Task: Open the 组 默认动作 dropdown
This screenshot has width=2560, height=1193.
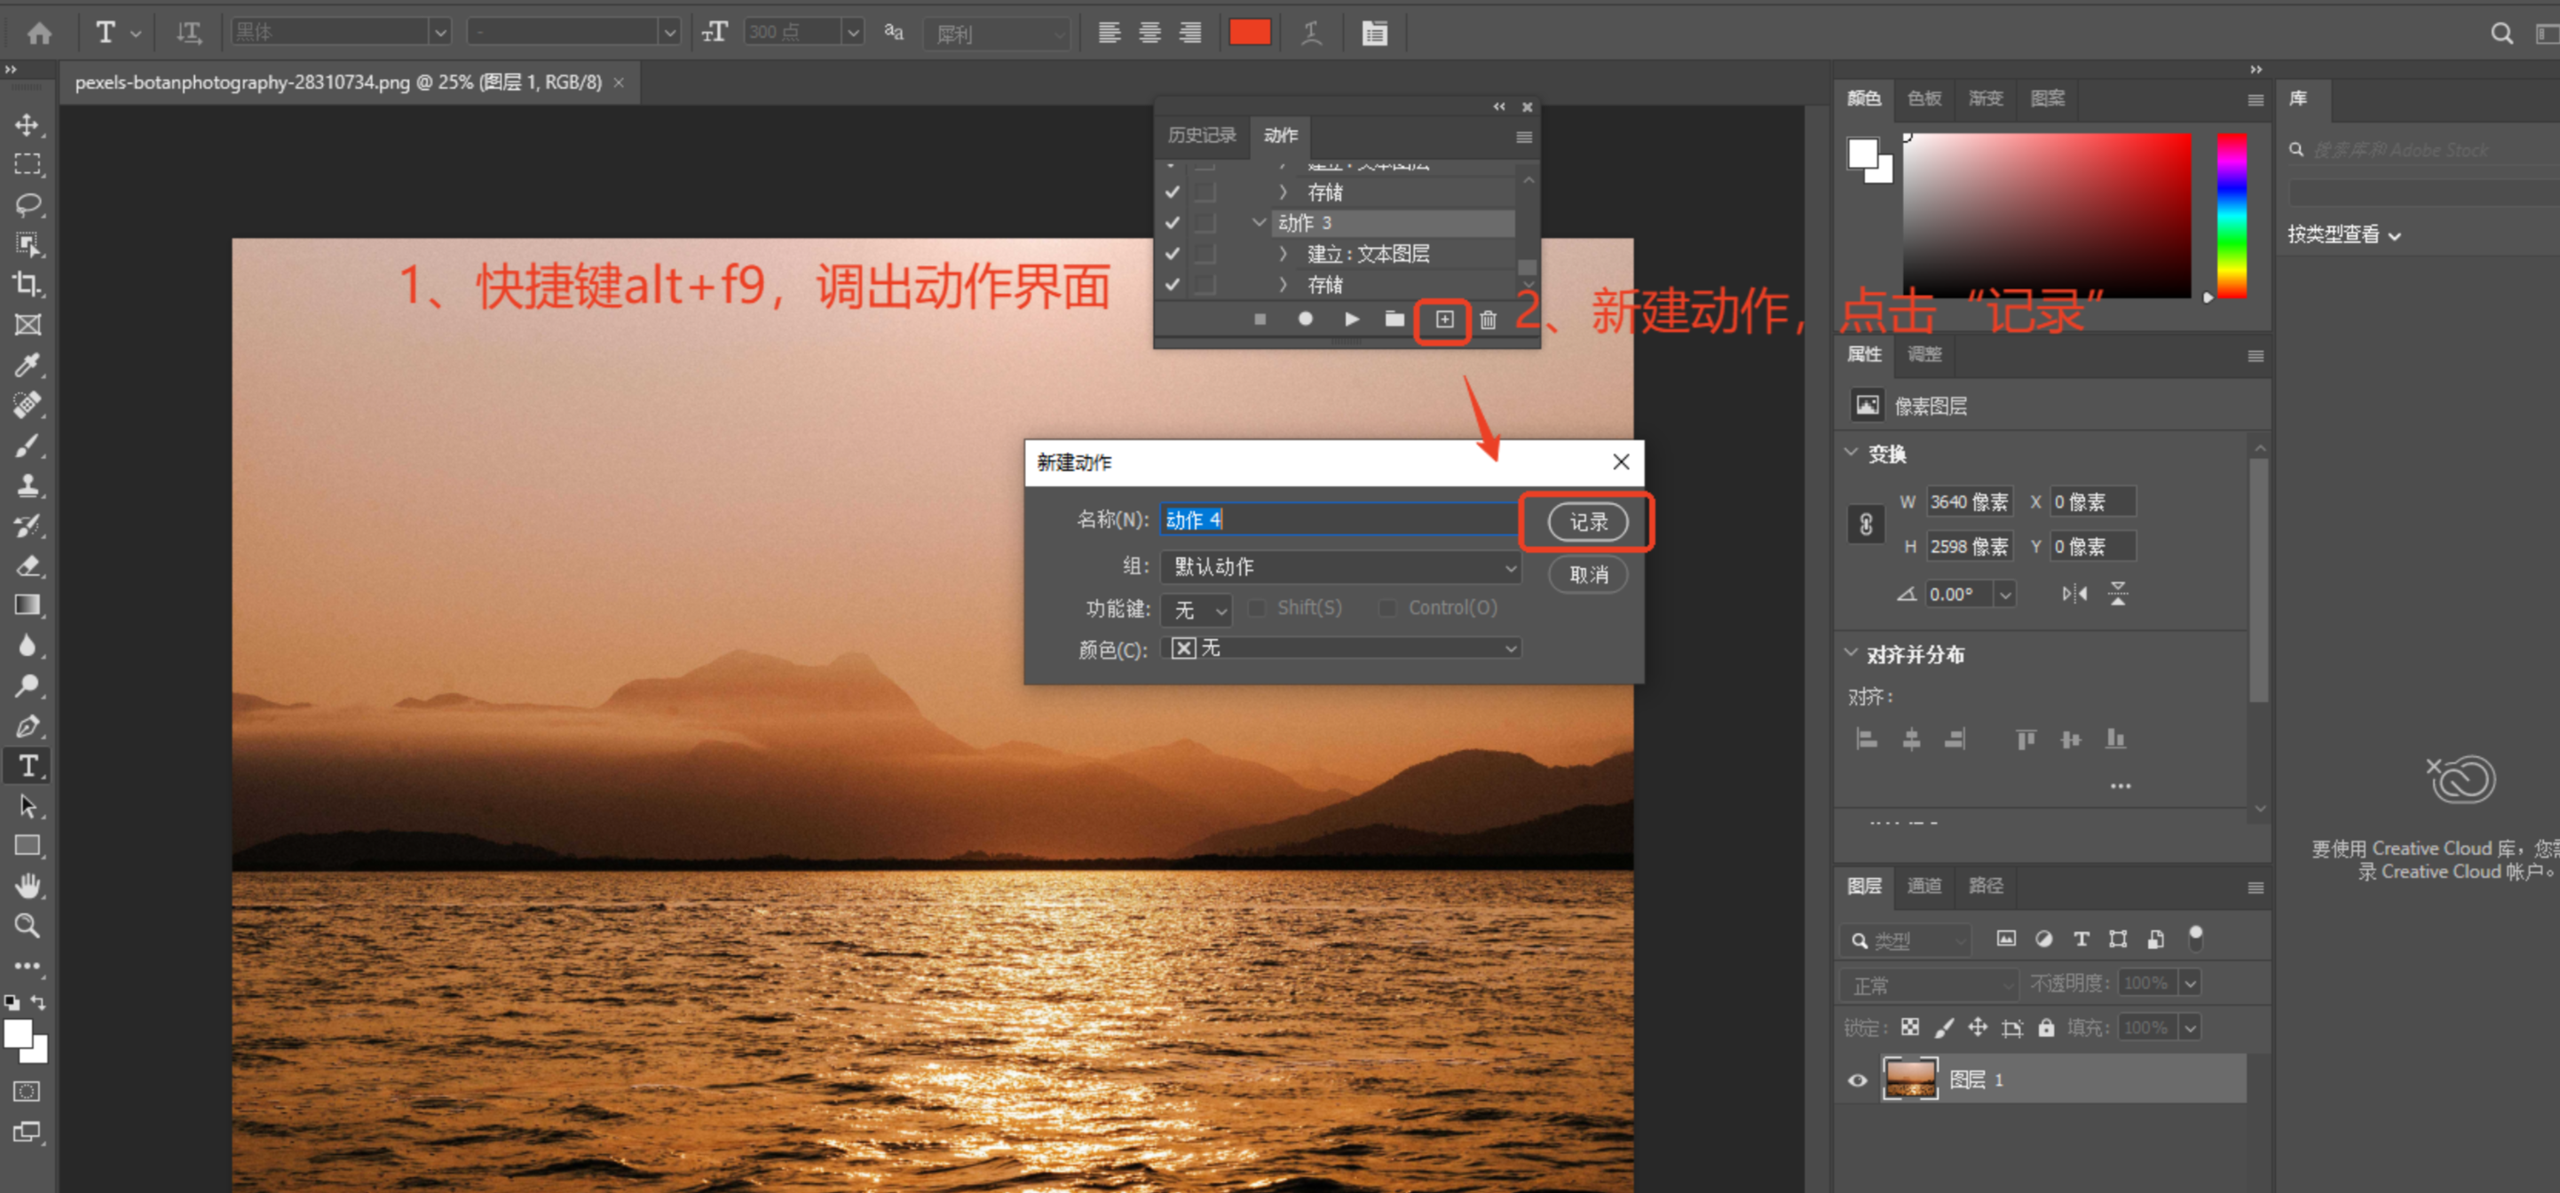Action: click(x=1339, y=568)
